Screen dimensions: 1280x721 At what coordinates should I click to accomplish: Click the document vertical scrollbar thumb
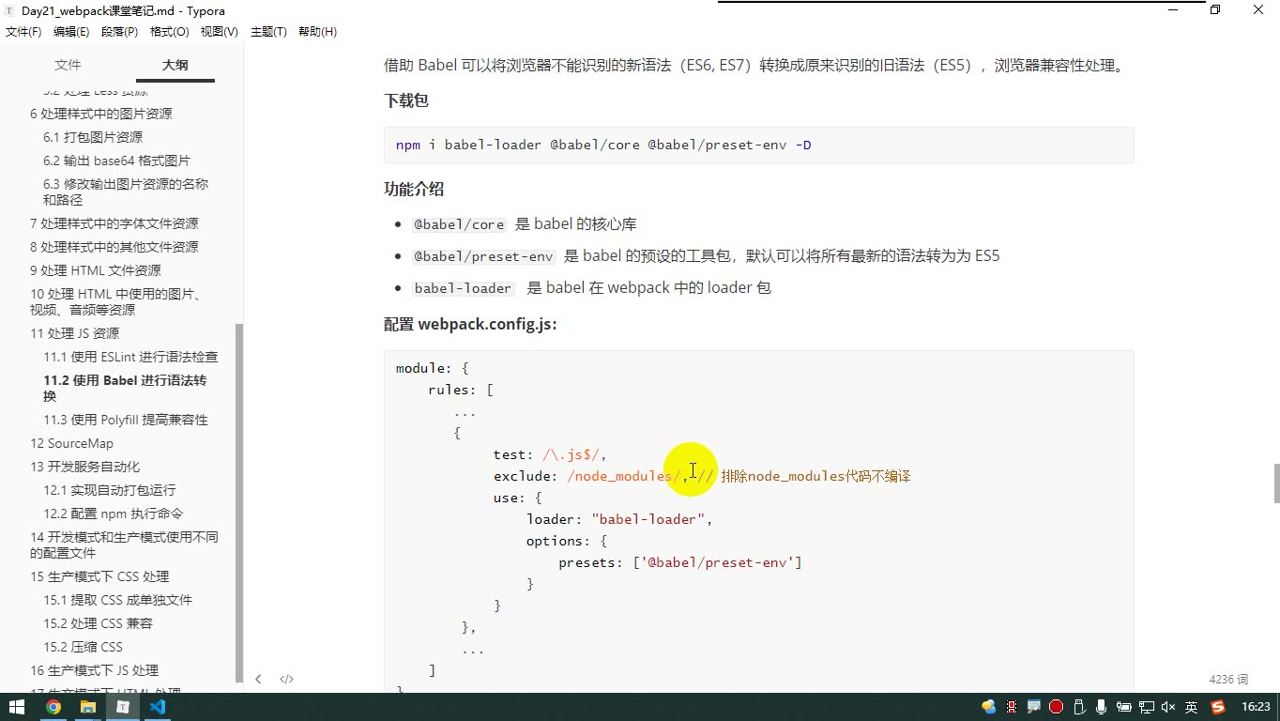coord(1275,483)
